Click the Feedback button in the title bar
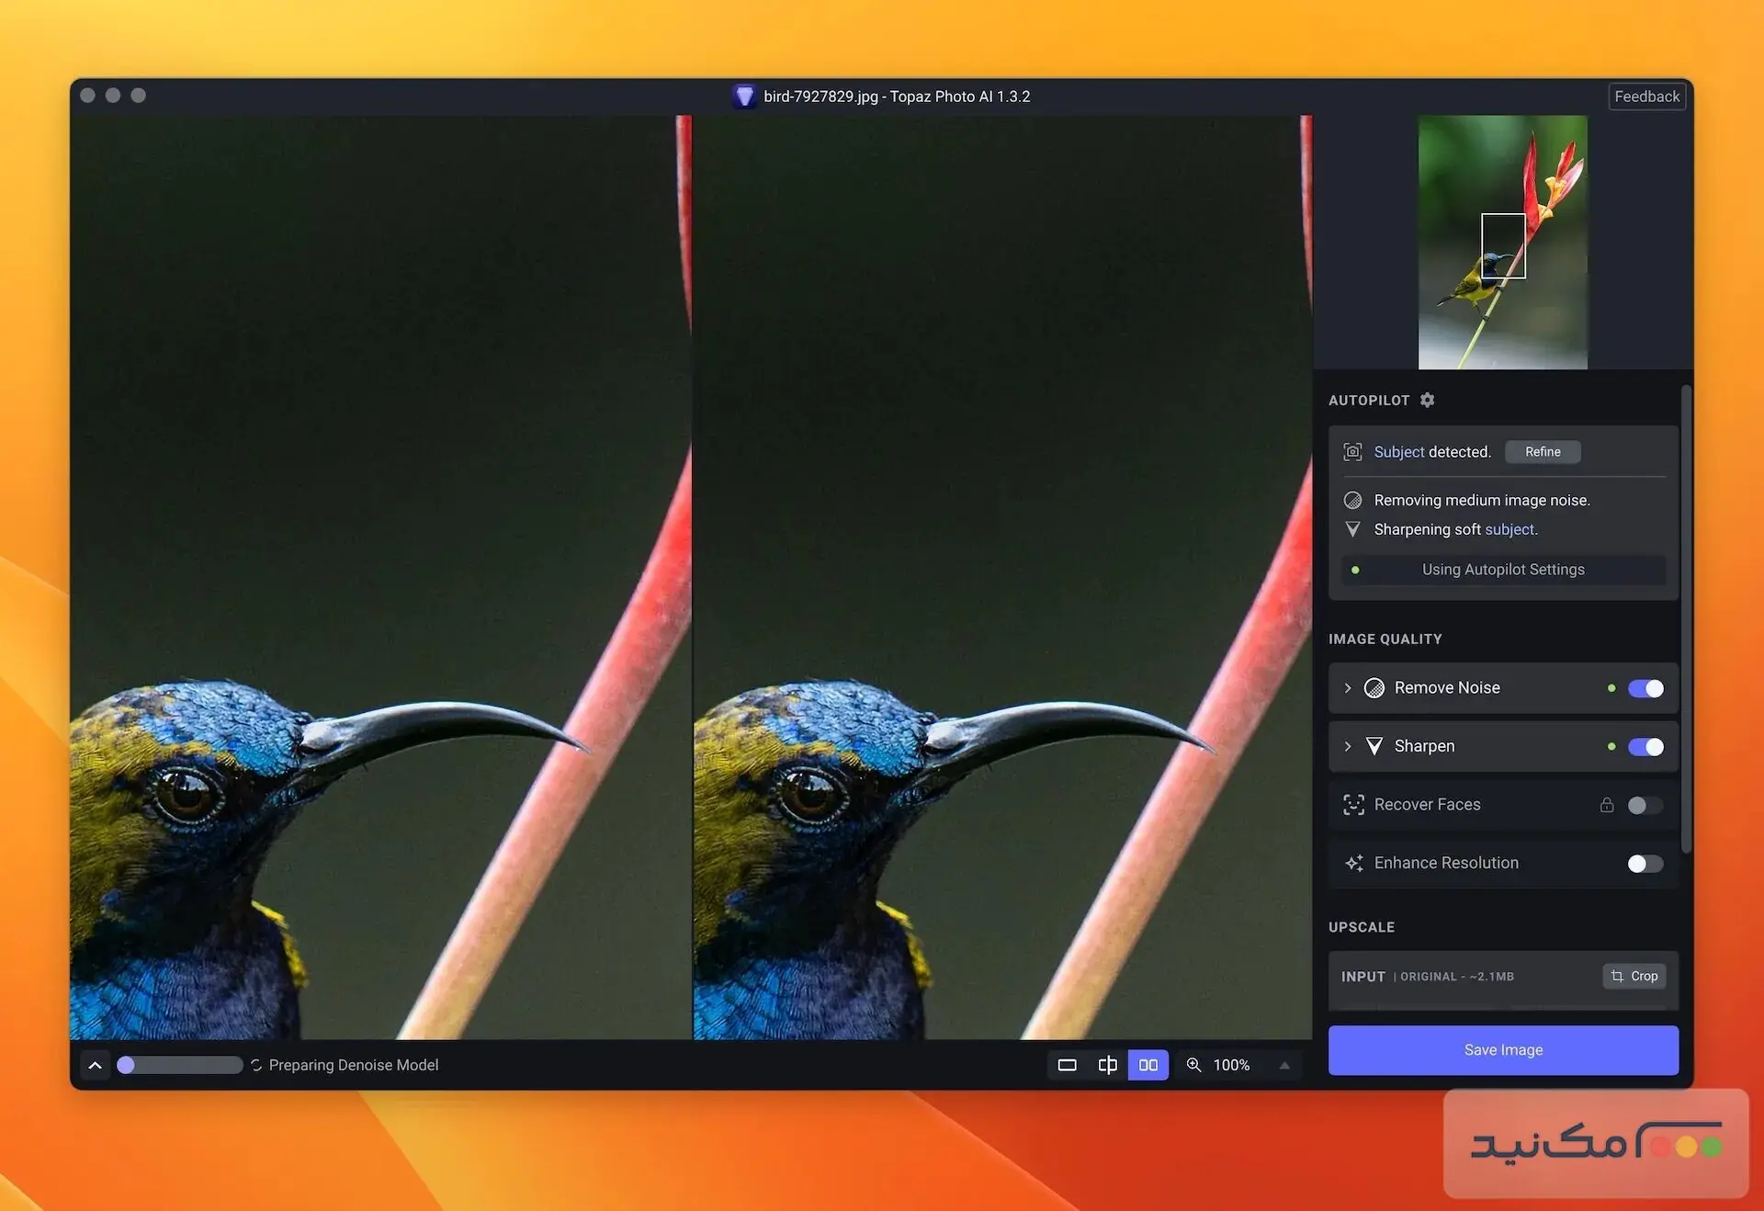The image size is (1764, 1211). tap(1646, 96)
